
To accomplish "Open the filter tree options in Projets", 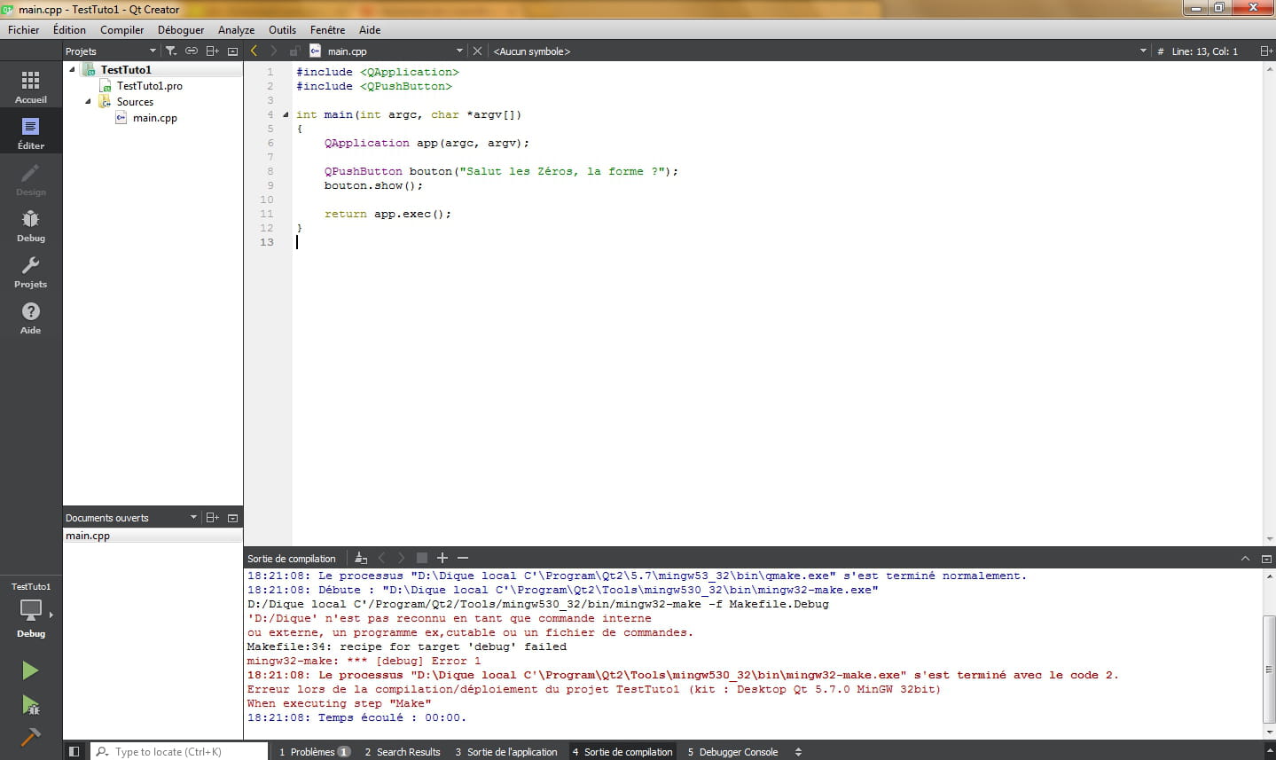I will click(x=171, y=51).
